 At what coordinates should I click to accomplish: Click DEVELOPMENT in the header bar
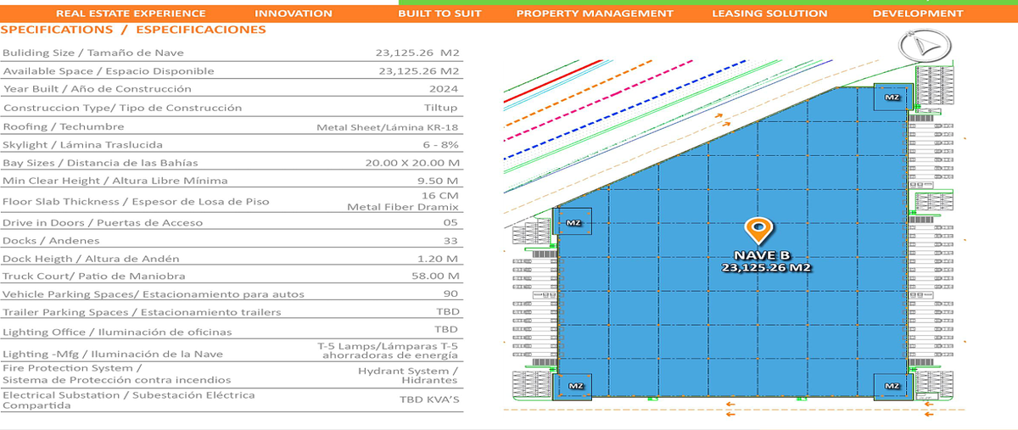pos(918,13)
